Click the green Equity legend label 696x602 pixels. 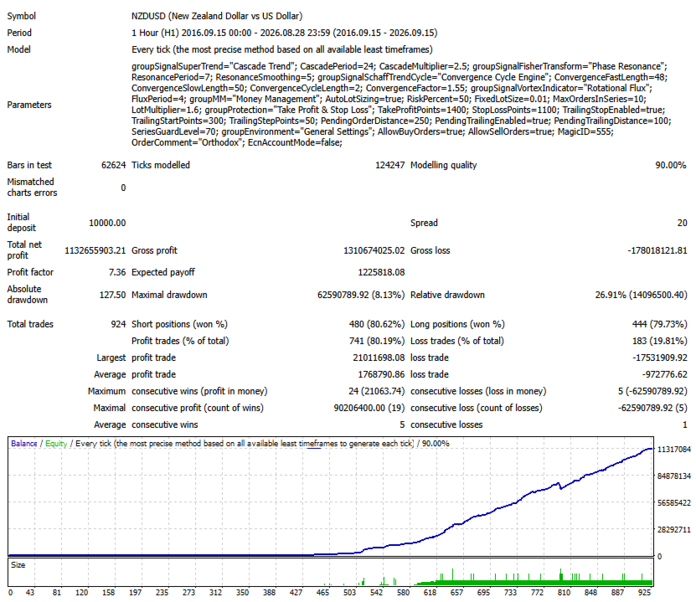pos(56,443)
